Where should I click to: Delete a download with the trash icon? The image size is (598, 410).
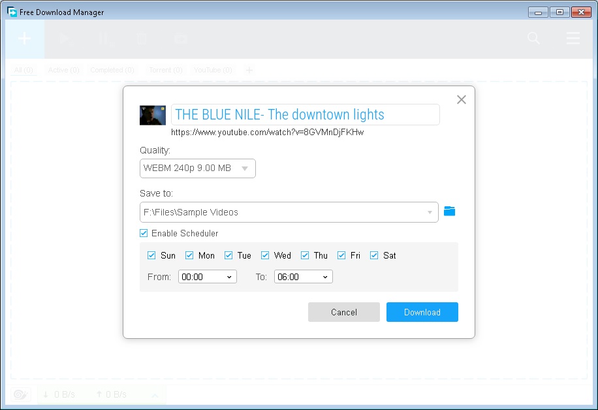[142, 39]
